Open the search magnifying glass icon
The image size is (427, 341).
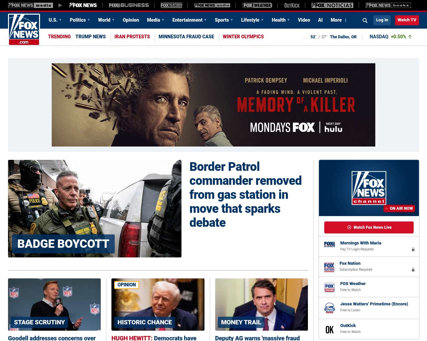365,20
